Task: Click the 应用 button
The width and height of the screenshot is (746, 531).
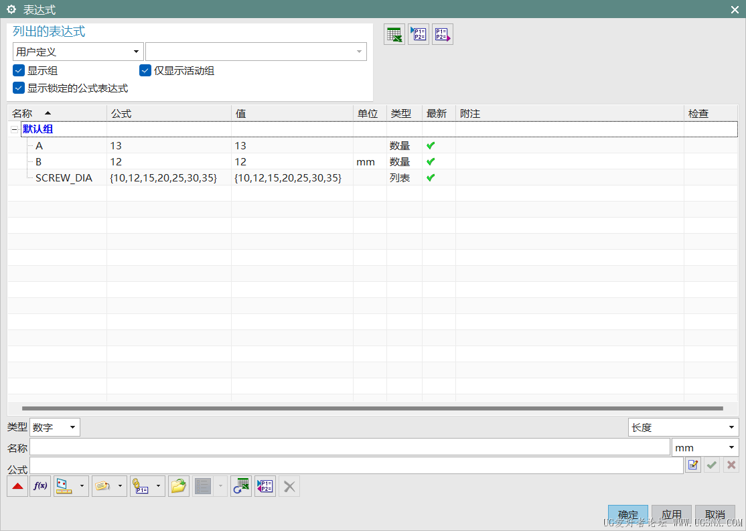Action: (x=671, y=515)
